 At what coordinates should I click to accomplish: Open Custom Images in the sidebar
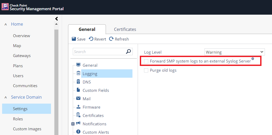27,129
